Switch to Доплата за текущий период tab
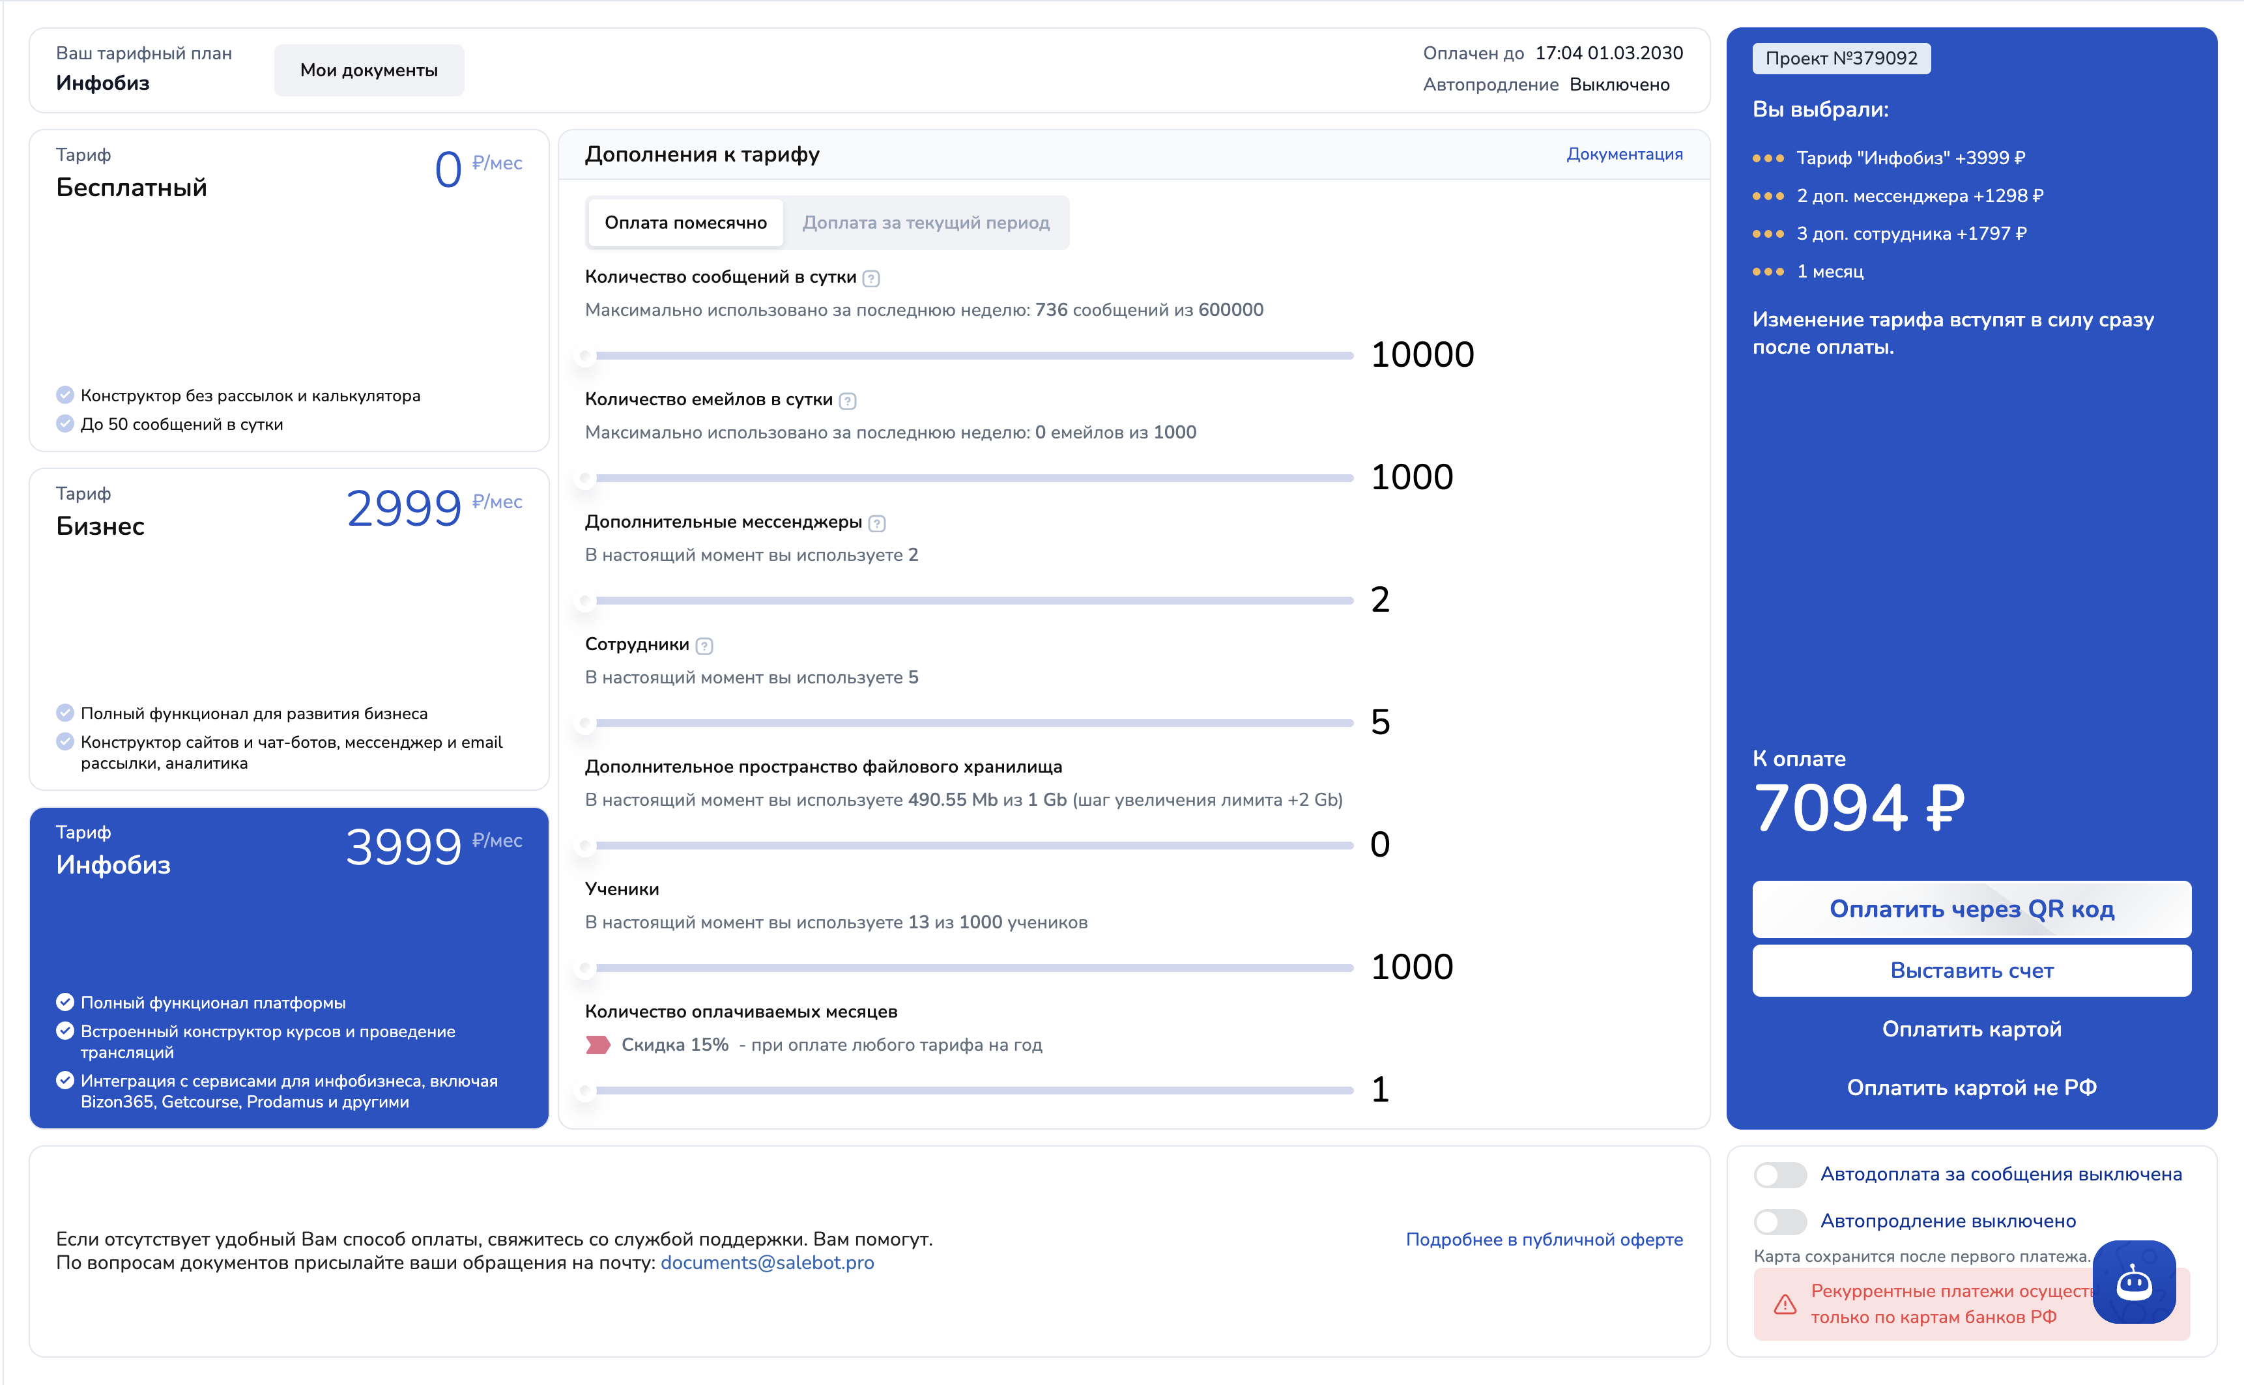Viewport: 2244px width, 1385px height. click(x=925, y=223)
